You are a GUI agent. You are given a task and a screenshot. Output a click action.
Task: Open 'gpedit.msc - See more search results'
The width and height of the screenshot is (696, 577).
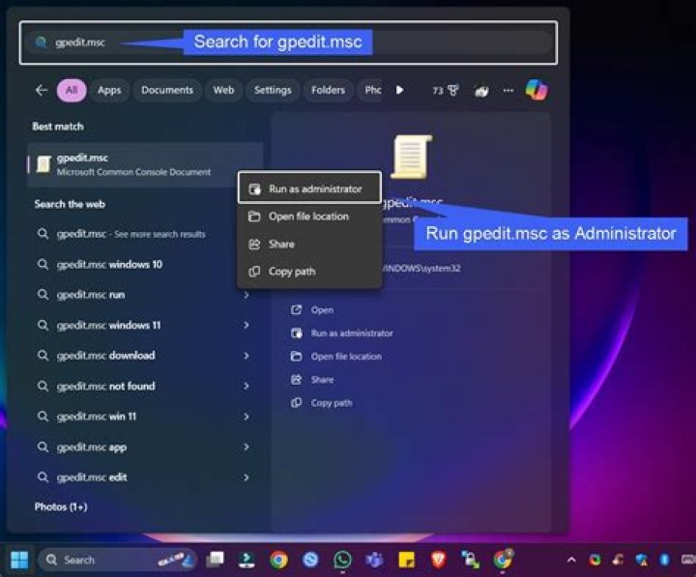(133, 234)
